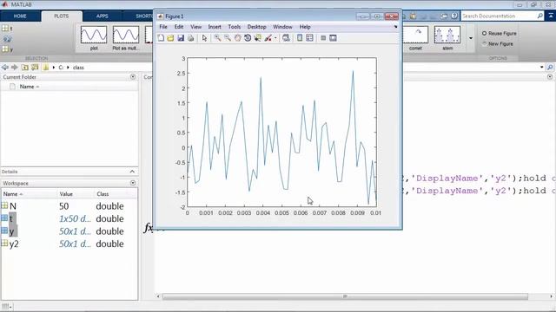Open the File menu in Figure 1

tap(163, 27)
